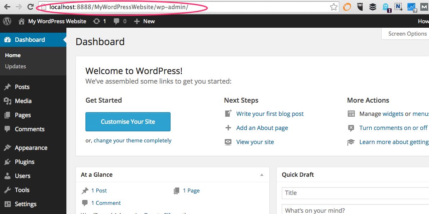The height and width of the screenshot is (214, 429).
Task: Click the Dashboard menu label in sidebar
Action: (x=30, y=40)
